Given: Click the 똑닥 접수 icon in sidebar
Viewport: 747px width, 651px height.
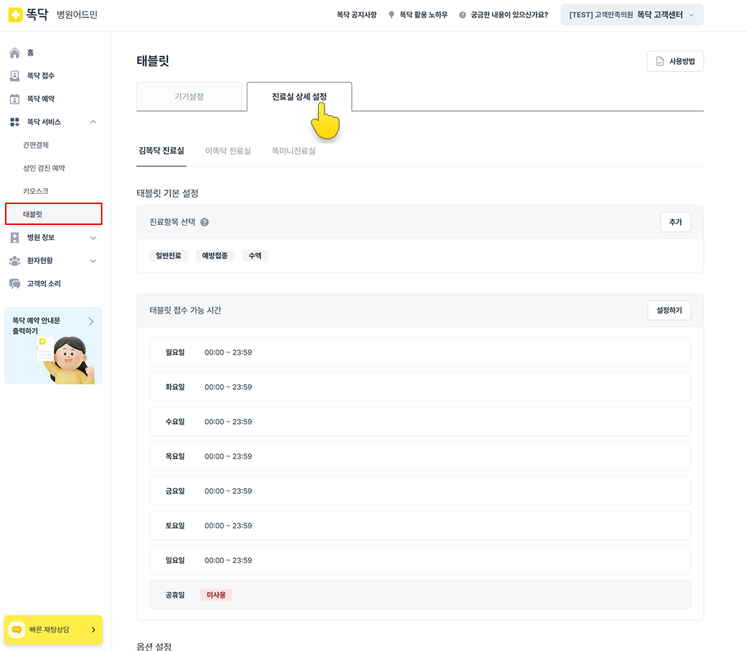Looking at the screenshot, I should click(14, 76).
